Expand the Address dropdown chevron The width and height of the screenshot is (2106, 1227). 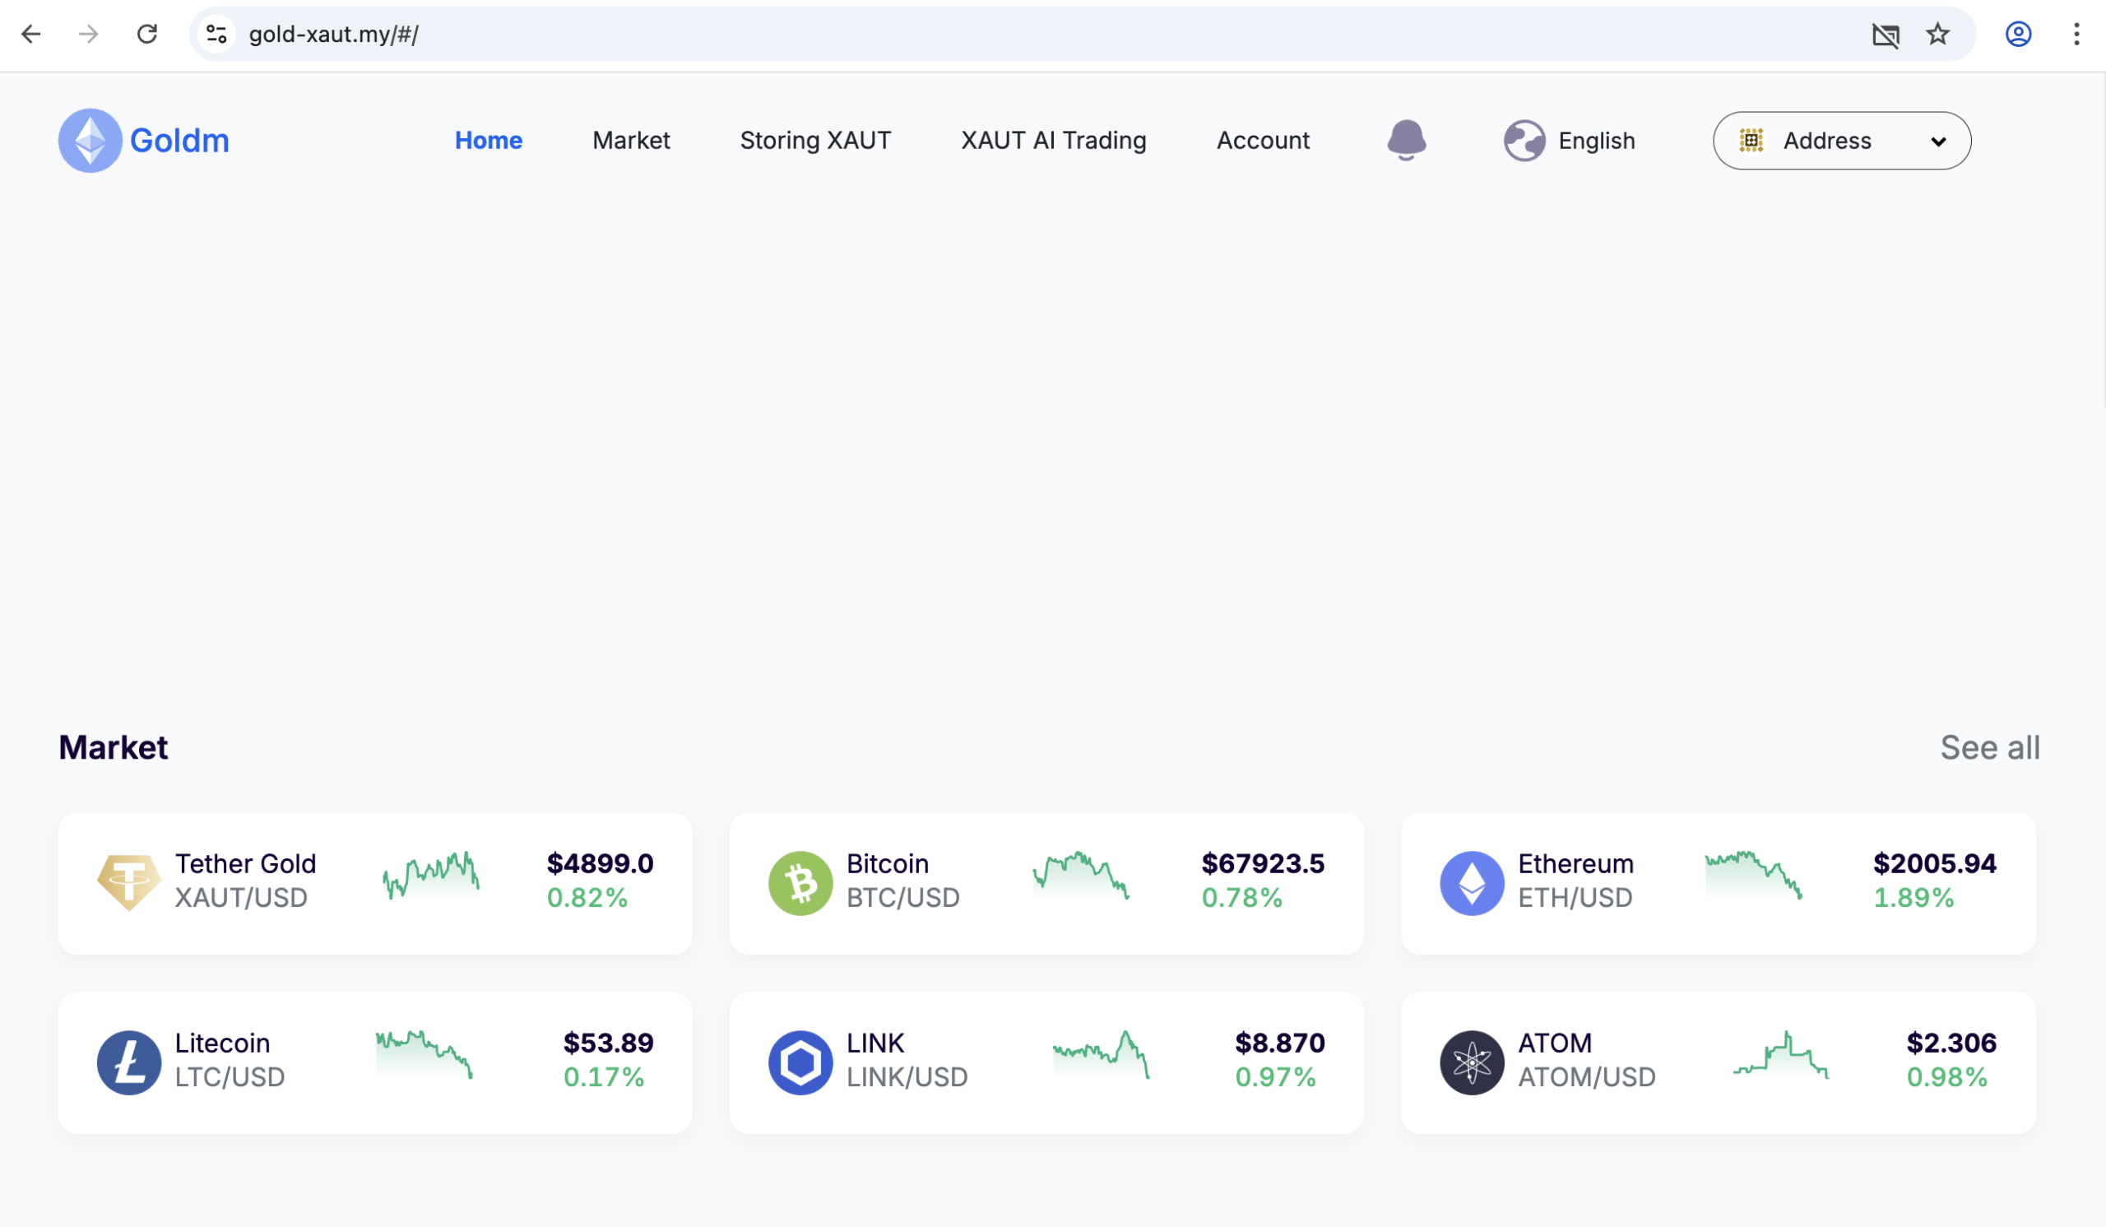(x=1940, y=141)
